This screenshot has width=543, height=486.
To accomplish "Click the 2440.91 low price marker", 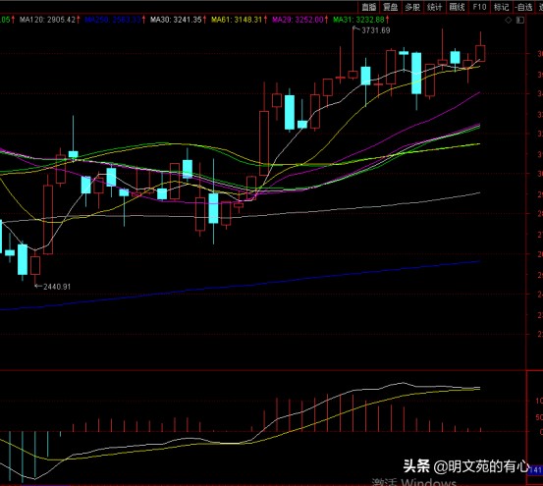I will 56,287.
